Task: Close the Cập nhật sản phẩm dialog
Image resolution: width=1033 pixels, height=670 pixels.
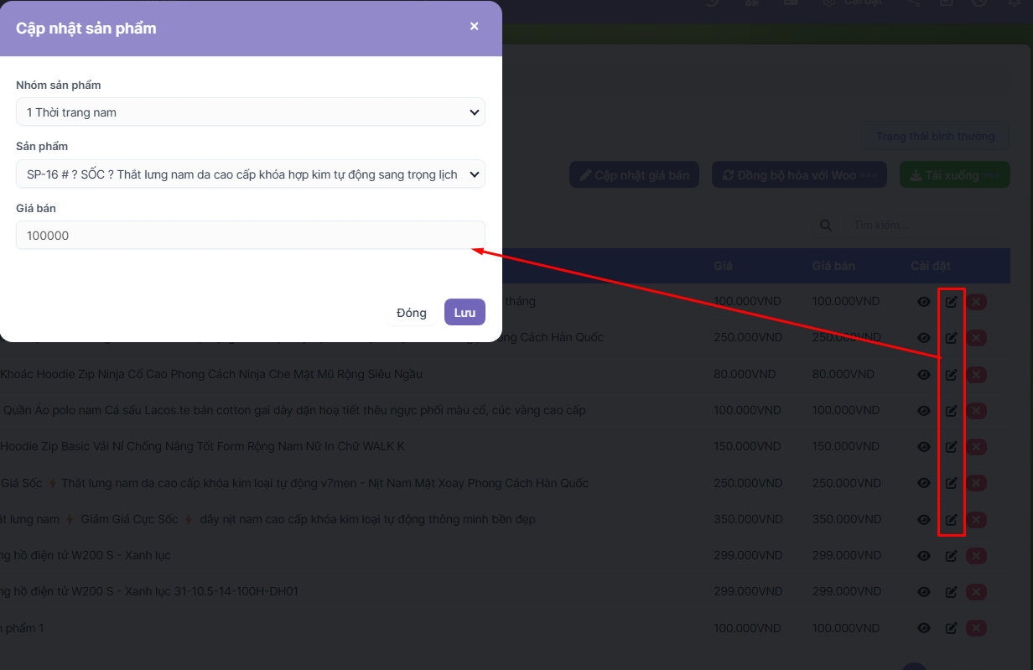Action: pyautogui.click(x=474, y=27)
